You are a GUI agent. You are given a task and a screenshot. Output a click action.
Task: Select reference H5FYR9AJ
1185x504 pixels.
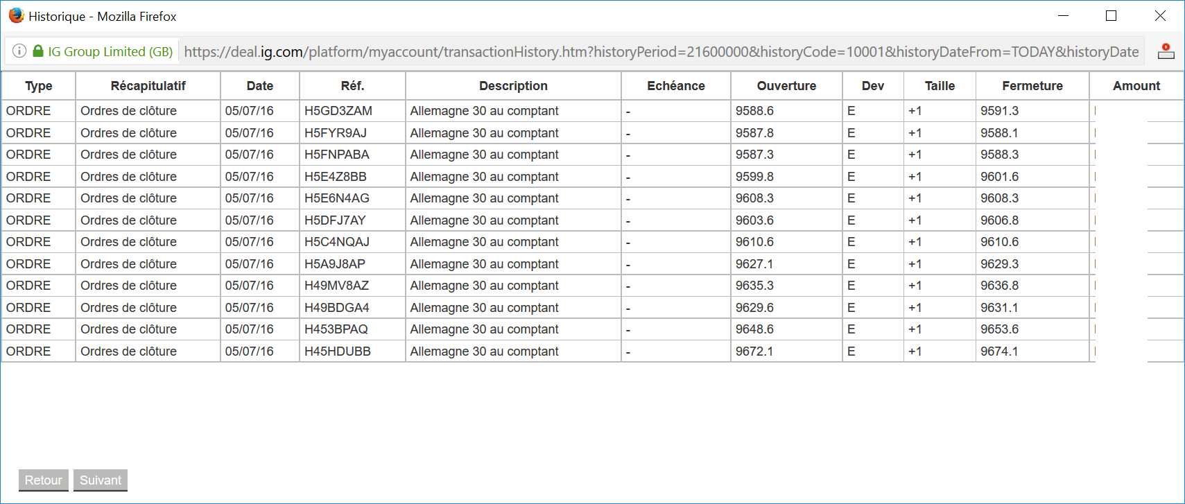point(336,133)
